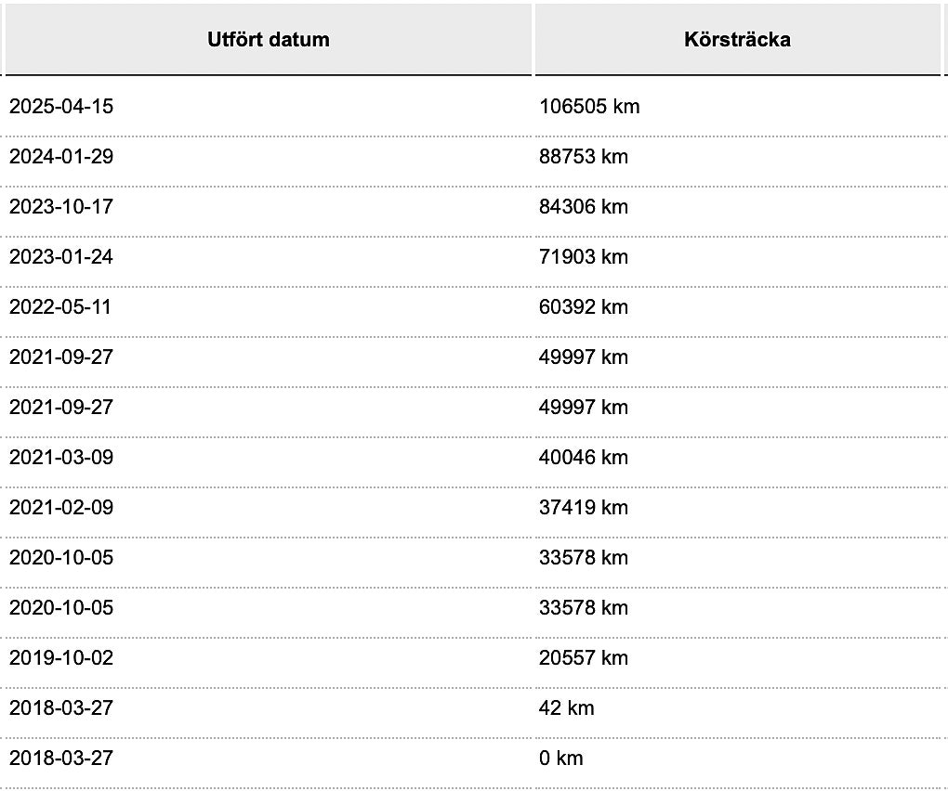Click the 71903 km reading
Viewport: 948px width, 791px height.
point(584,257)
